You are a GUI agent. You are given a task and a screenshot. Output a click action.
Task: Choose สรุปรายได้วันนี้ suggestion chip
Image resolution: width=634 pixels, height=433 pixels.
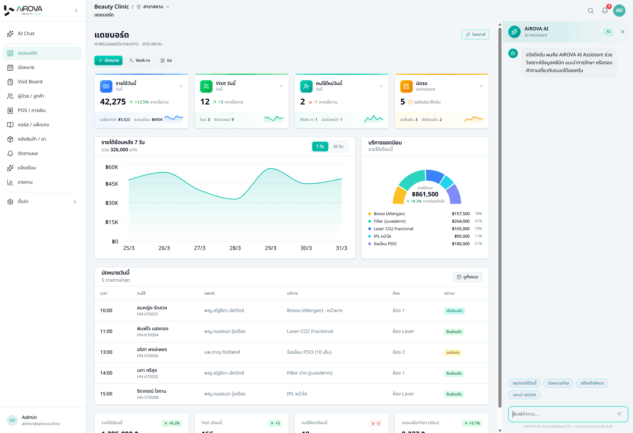524,383
